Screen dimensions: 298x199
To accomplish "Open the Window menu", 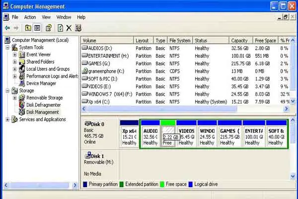I will [x=64, y=17].
